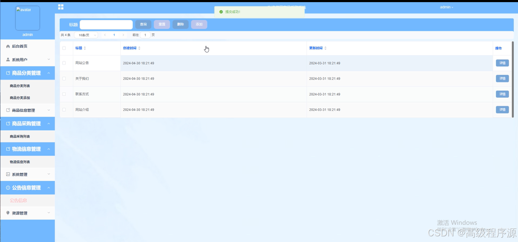
Task: Check the 关于我们 row checkbox
Action: [64, 79]
